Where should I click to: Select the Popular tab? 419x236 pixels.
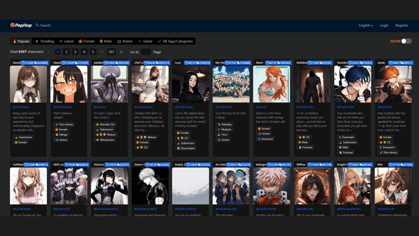[x=21, y=41]
